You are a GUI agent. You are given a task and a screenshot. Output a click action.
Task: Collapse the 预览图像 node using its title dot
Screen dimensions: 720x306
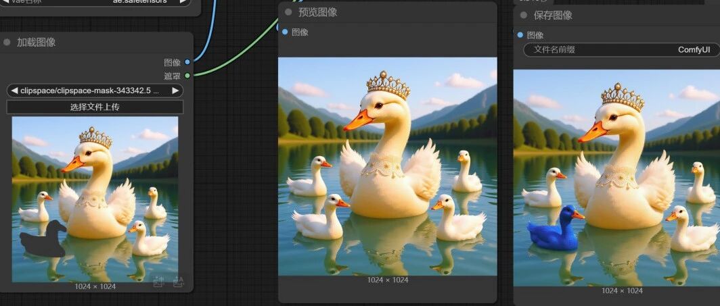pyautogui.click(x=288, y=12)
